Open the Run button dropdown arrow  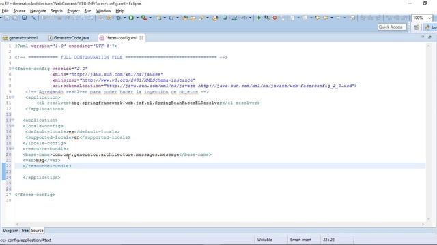pyautogui.click(x=137, y=18)
